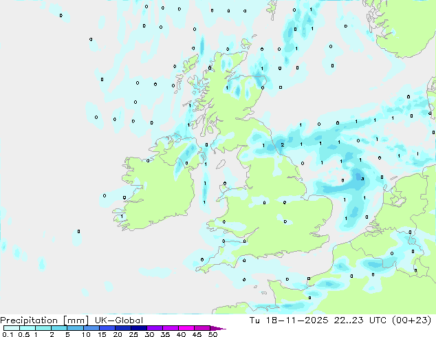
Task: Click the 0.5–1 mm legend color swatch
Action: 28,328
